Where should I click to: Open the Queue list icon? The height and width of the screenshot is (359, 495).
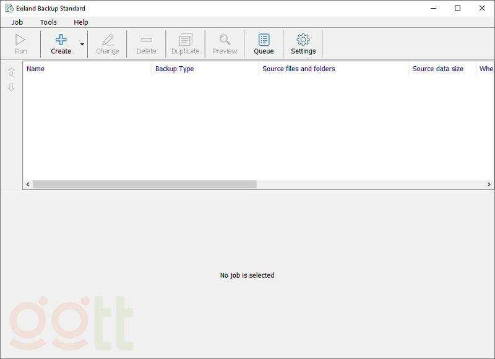click(x=264, y=40)
